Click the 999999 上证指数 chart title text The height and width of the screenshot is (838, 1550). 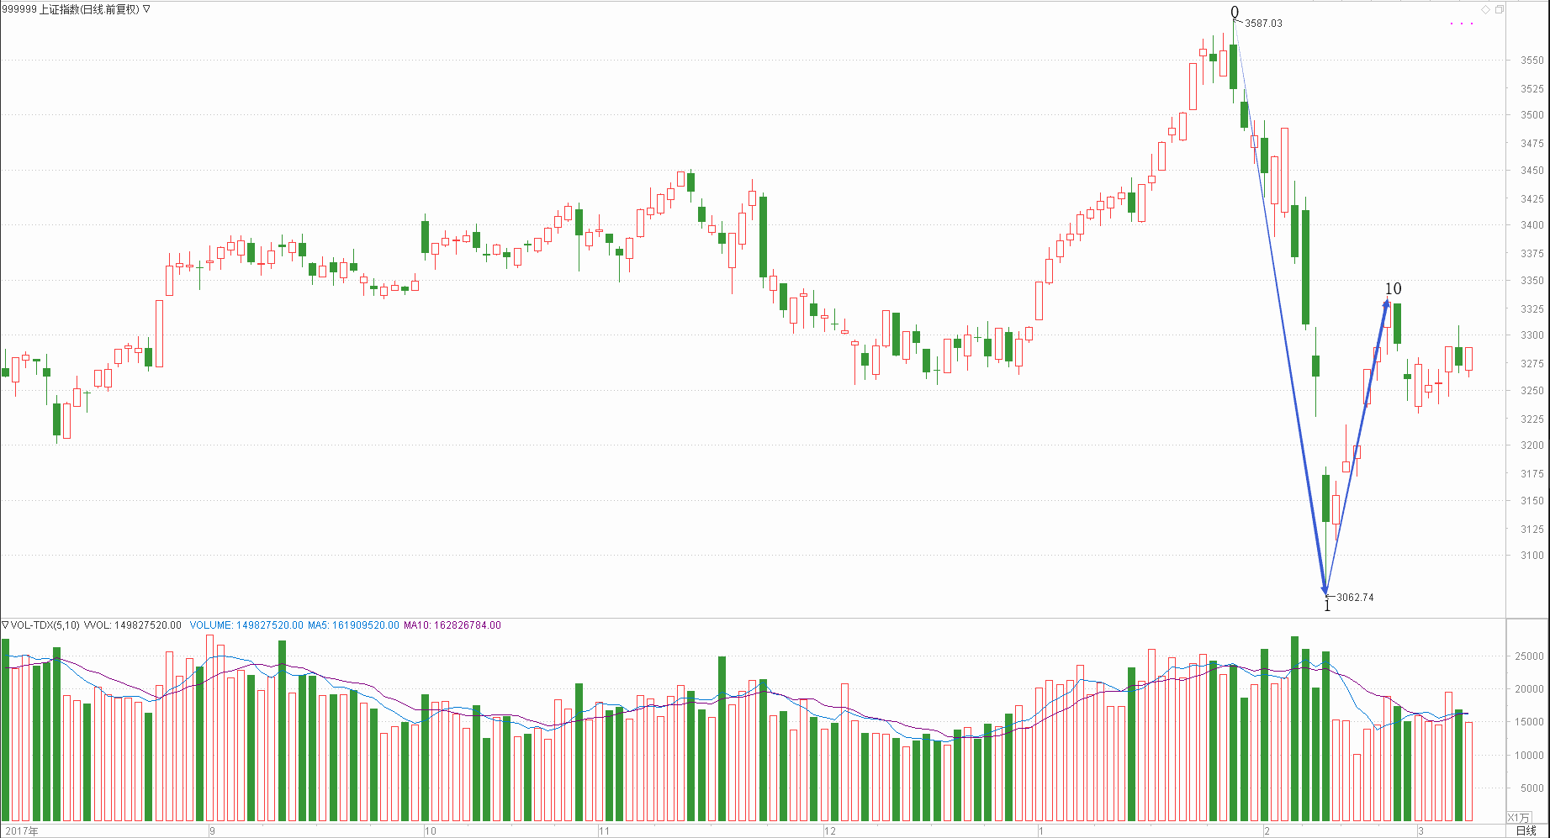(x=69, y=9)
